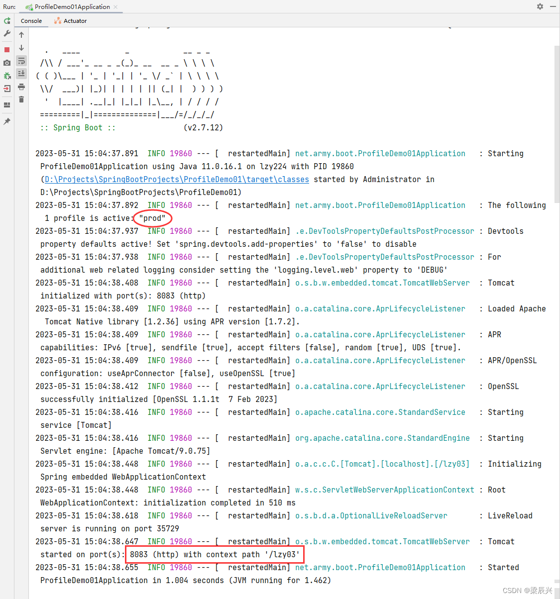The width and height of the screenshot is (560, 599).
Task: Click 'property defaults active!' devtools line
Action: tap(228, 244)
